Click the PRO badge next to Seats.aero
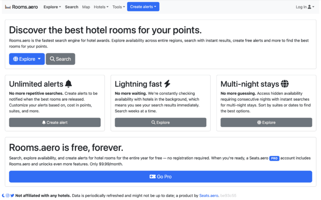Image resolution: width=321 pixels, height=200 pixels. 274,158
